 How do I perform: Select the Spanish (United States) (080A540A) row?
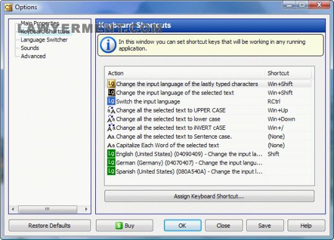click(x=209, y=171)
